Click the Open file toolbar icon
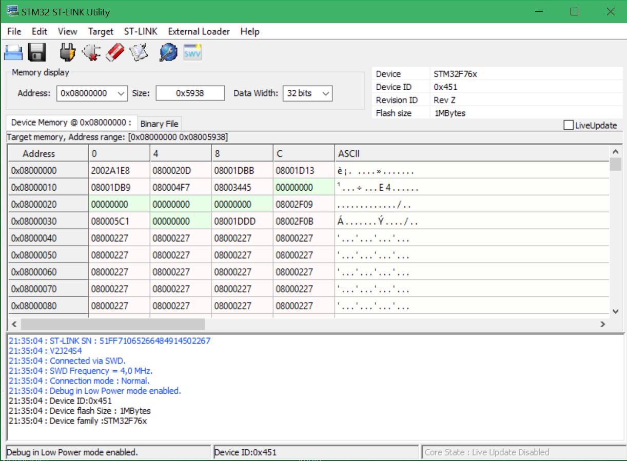 pyautogui.click(x=13, y=52)
